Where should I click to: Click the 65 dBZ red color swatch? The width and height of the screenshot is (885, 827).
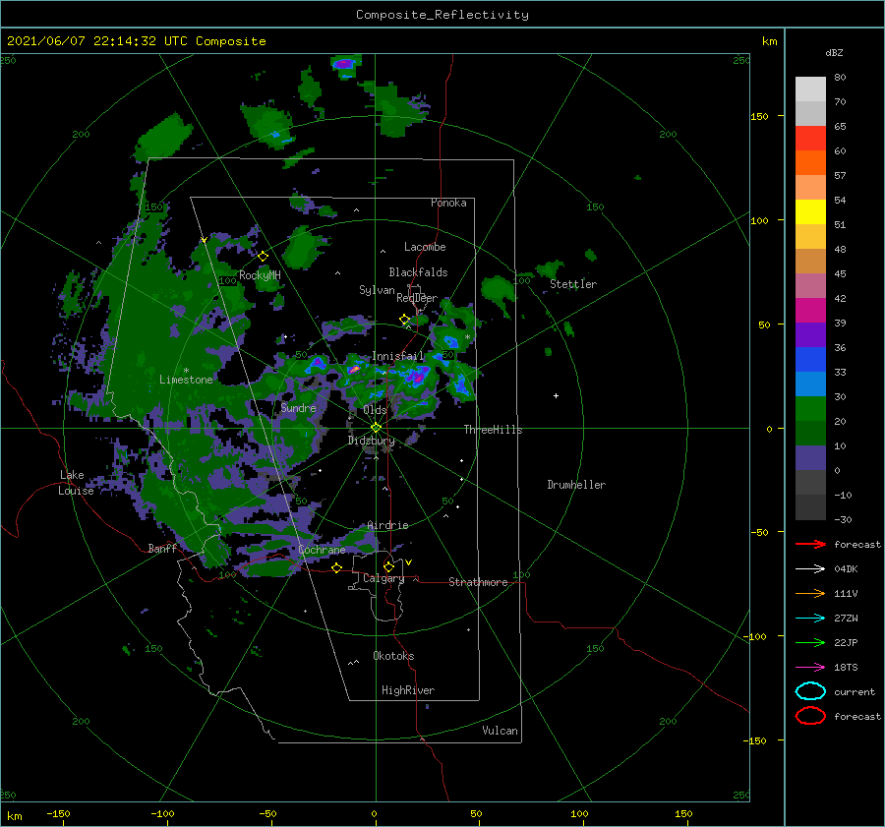coord(810,138)
